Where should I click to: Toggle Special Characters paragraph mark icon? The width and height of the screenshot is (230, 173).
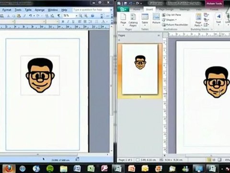click(58, 16)
